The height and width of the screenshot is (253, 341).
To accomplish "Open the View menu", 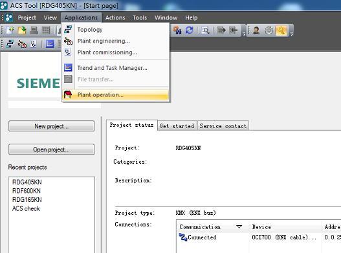I will click(x=50, y=17).
